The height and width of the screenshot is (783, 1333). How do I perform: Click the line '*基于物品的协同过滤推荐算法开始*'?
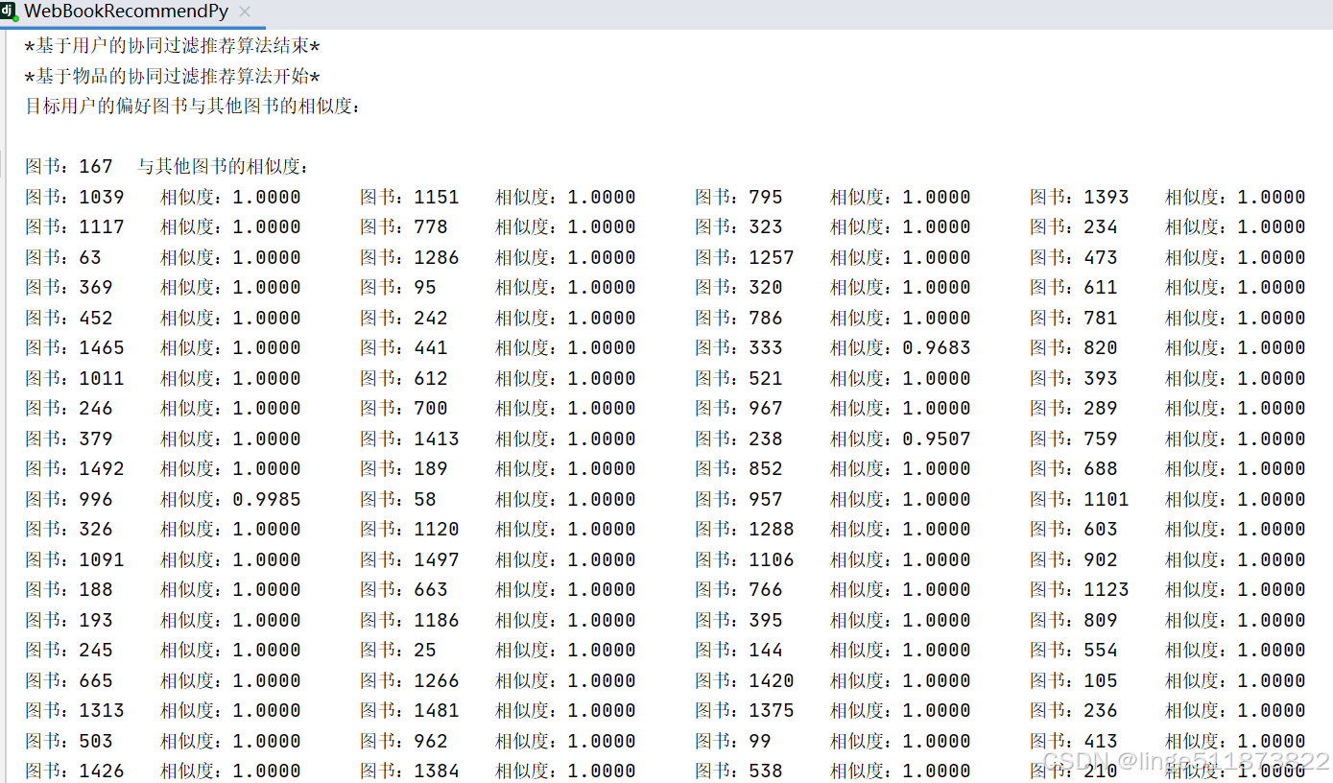172,76
